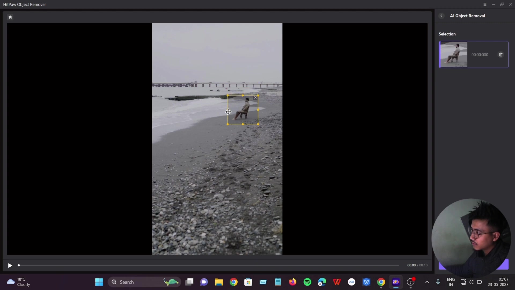Click the 00:00:000 selection timestamp
Image resolution: width=515 pixels, height=290 pixels.
(x=480, y=55)
